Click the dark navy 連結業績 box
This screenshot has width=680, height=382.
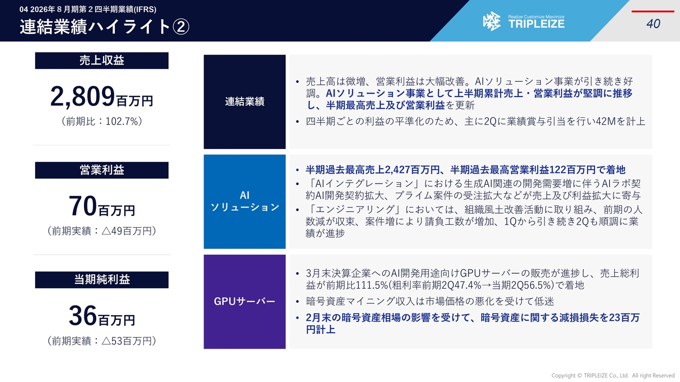click(244, 102)
